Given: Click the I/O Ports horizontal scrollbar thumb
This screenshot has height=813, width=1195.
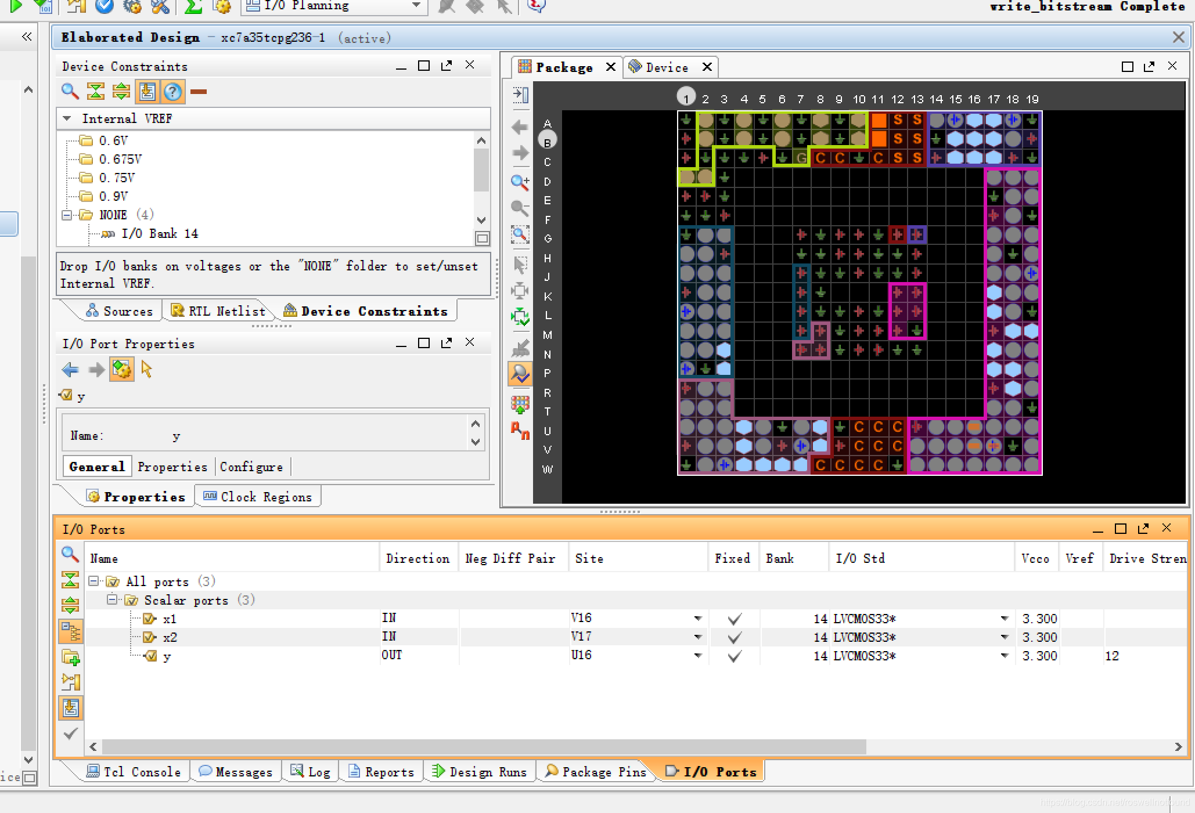Looking at the screenshot, I should pyautogui.click(x=484, y=747).
